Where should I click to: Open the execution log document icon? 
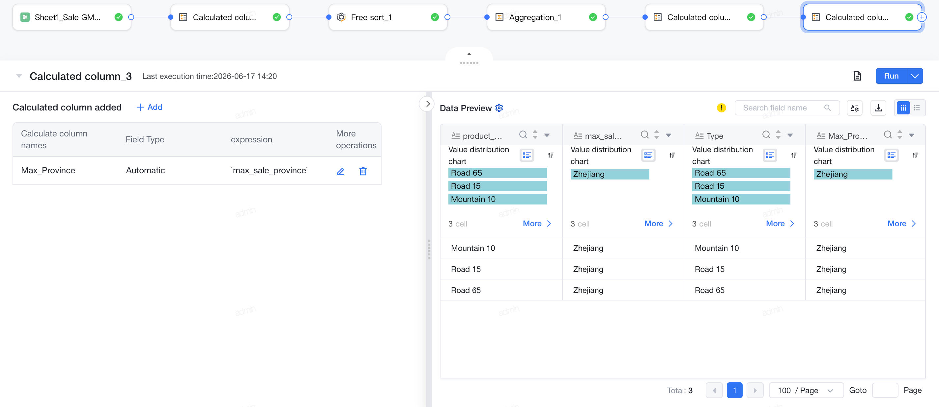tap(857, 76)
